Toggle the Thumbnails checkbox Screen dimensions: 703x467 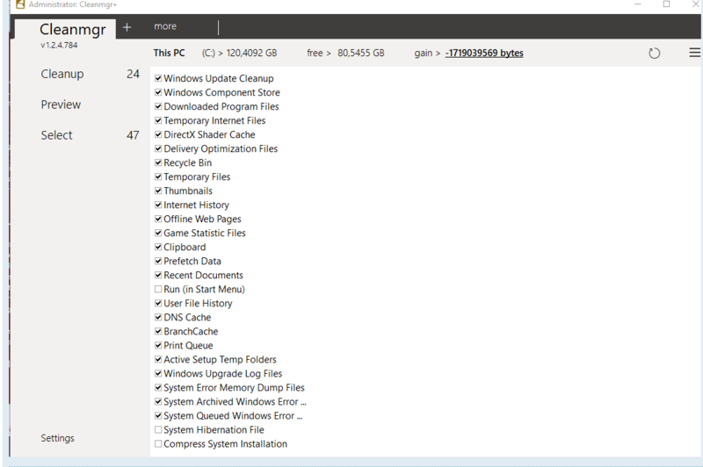158,190
